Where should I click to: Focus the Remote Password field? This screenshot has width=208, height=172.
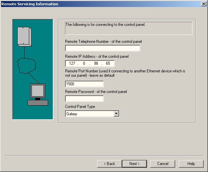pos(84,99)
